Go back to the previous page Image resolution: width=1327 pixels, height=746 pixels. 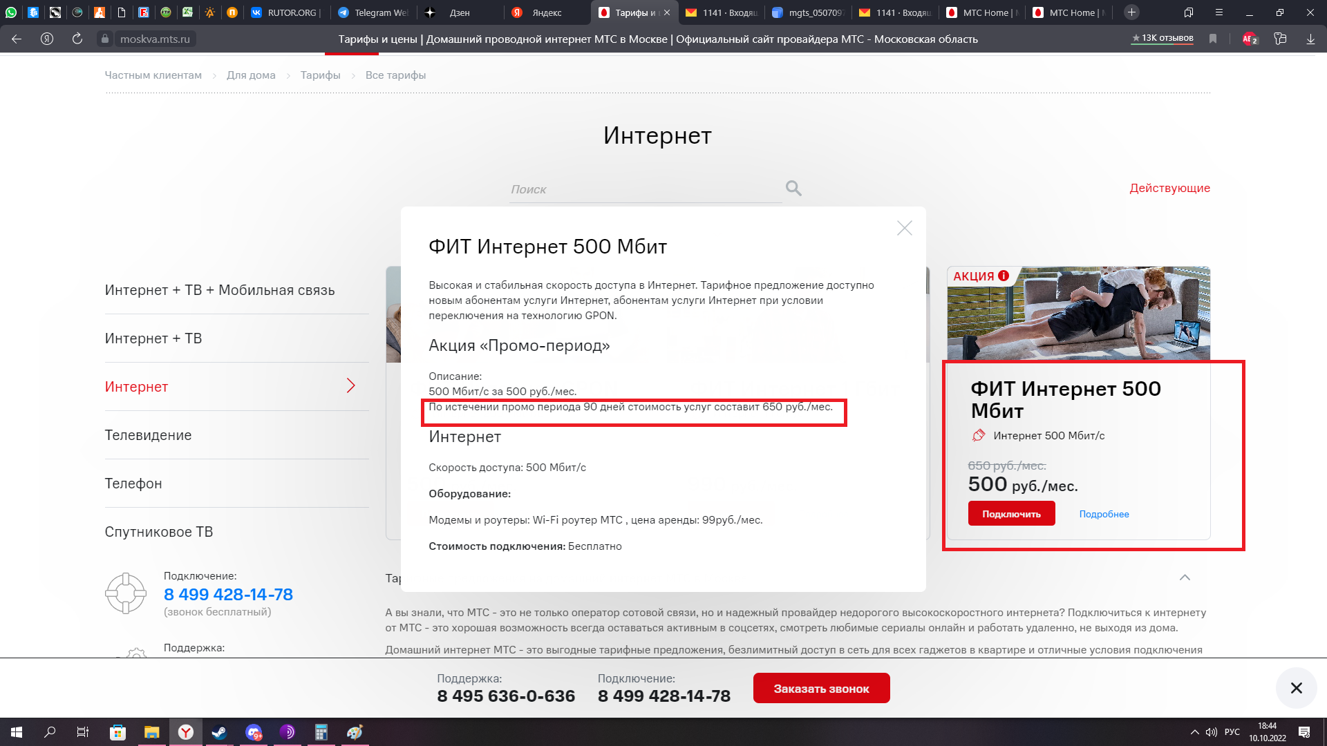pos(17,39)
